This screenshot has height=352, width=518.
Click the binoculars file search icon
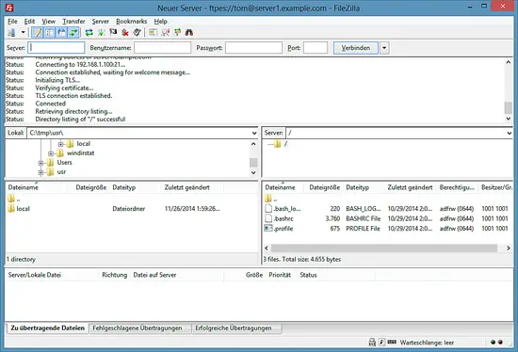click(189, 32)
